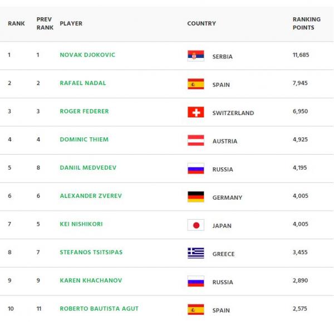Click Daniil Medvedev's Russia flag icon
This screenshot has width=334, height=322.
tap(195, 169)
